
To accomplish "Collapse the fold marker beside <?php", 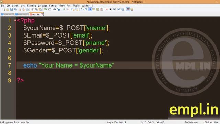I will coord(15,21).
